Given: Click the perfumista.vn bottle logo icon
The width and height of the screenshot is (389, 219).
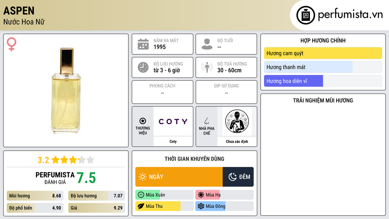Looking at the screenshot, I should coord(305,15).
